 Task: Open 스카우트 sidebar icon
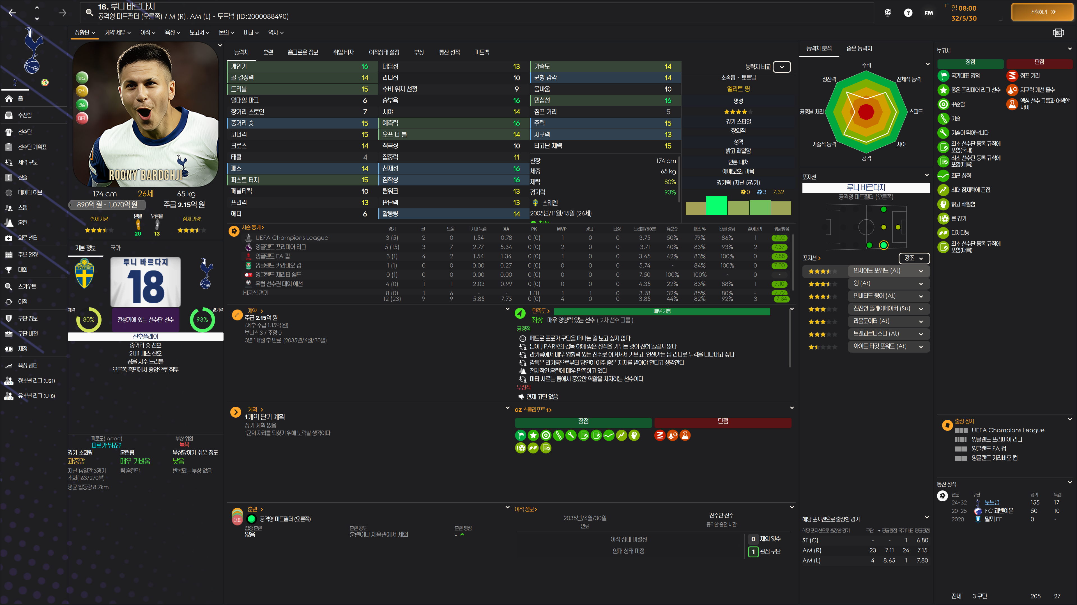(x=9, y=287)
